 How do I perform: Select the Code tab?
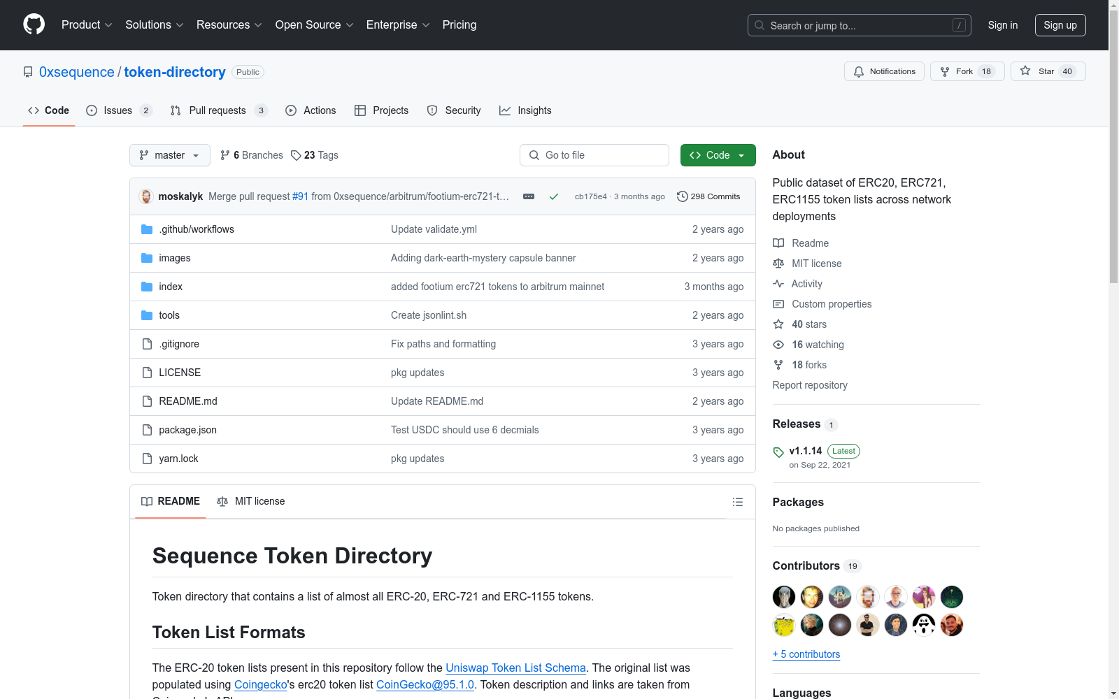tap(48, 110)
